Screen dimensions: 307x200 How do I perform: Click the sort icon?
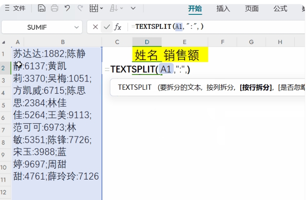tap(114, 8)
